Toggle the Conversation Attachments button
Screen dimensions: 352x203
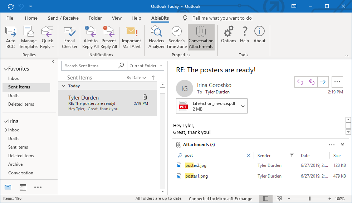pos(201,37)
